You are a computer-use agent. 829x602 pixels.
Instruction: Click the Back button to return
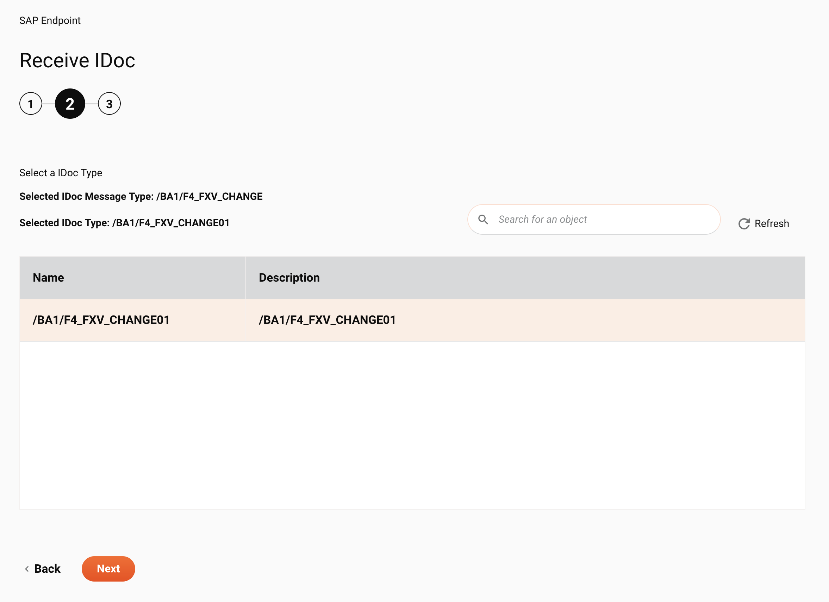(x=42, y=569)
